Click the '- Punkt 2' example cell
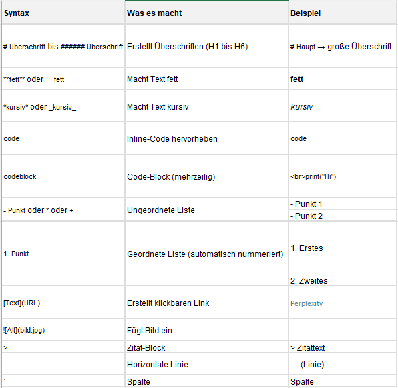Viewport: 398px width, 388px height. [x=343, y=216]
